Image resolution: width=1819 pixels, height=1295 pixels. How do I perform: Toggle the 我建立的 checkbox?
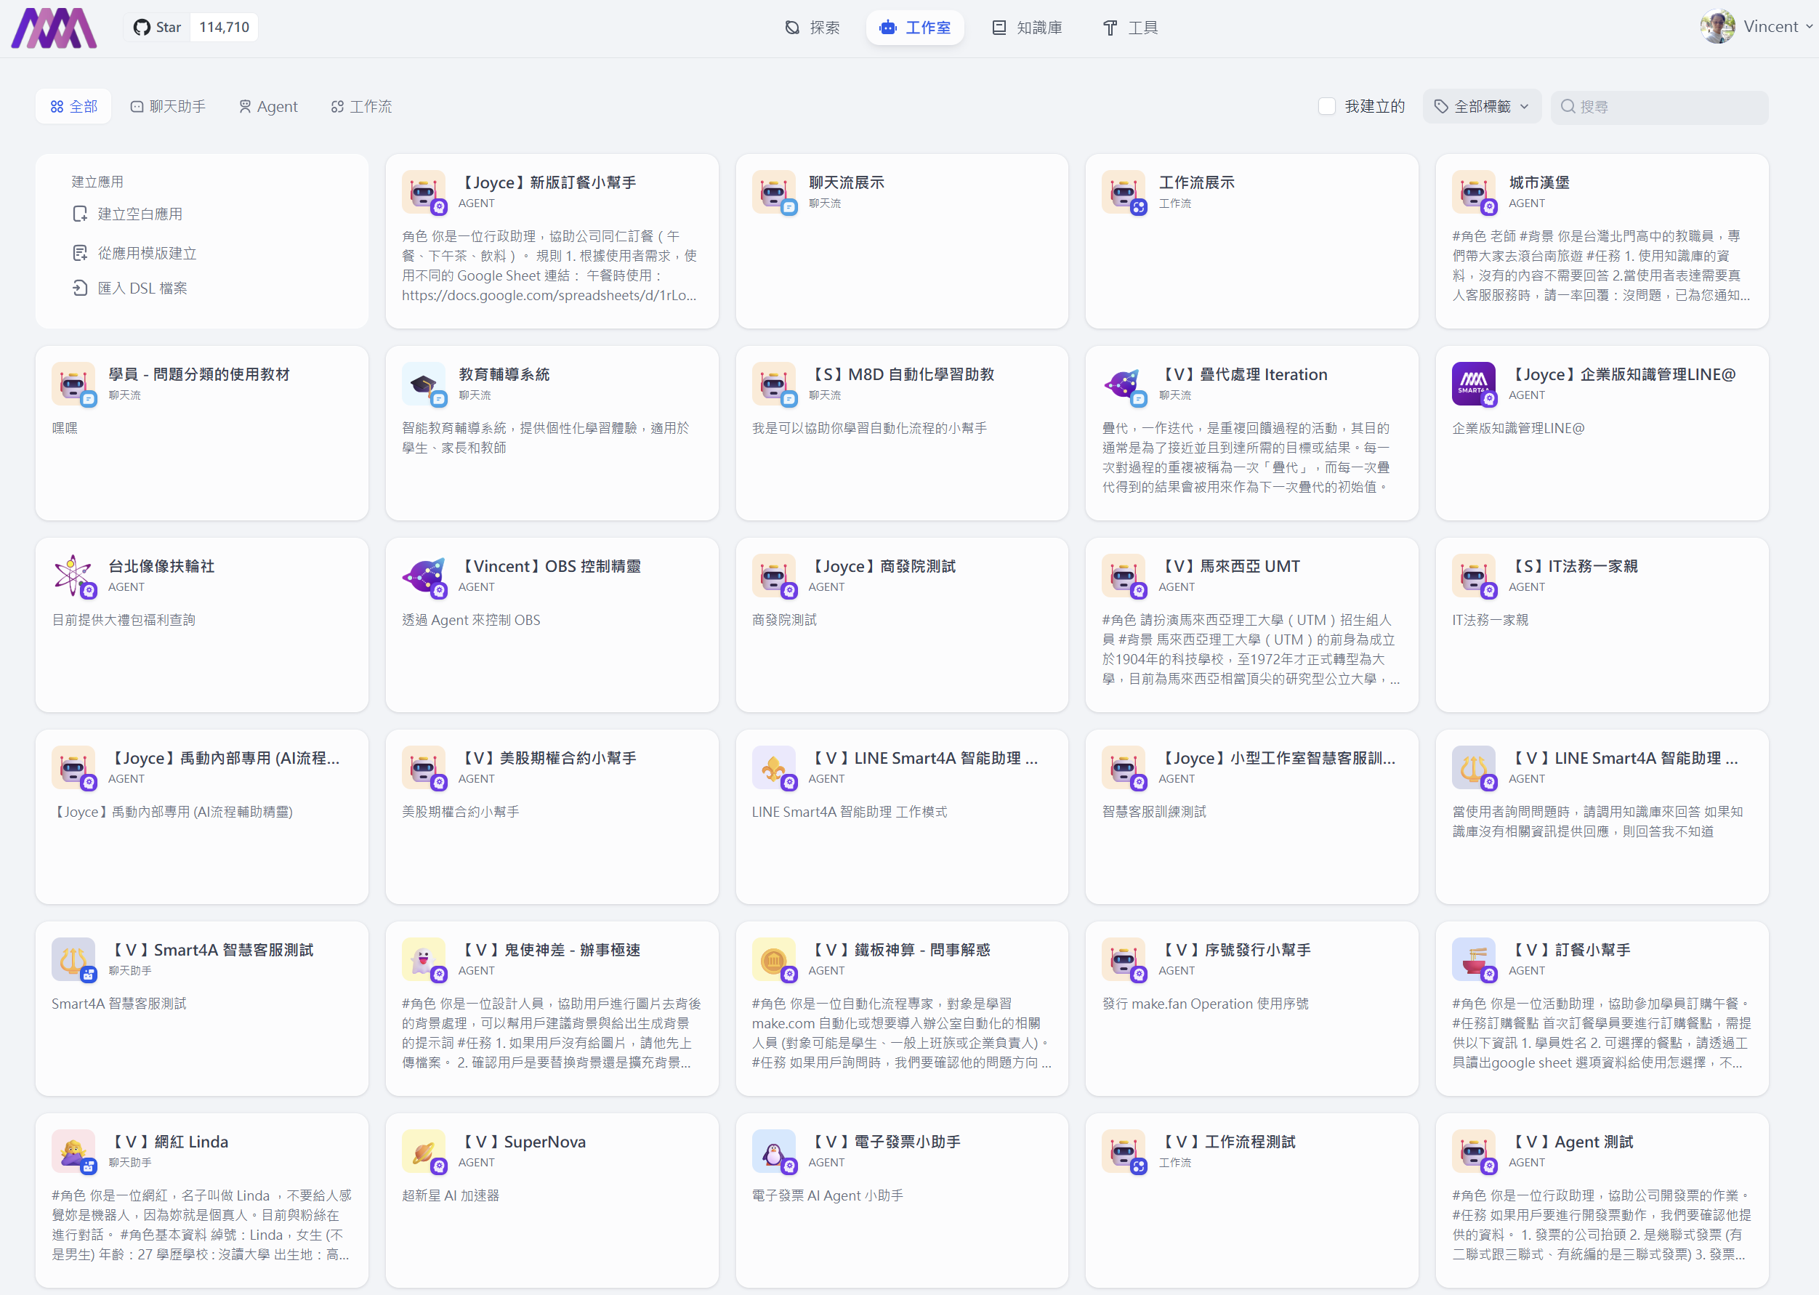coord(1326,106)
